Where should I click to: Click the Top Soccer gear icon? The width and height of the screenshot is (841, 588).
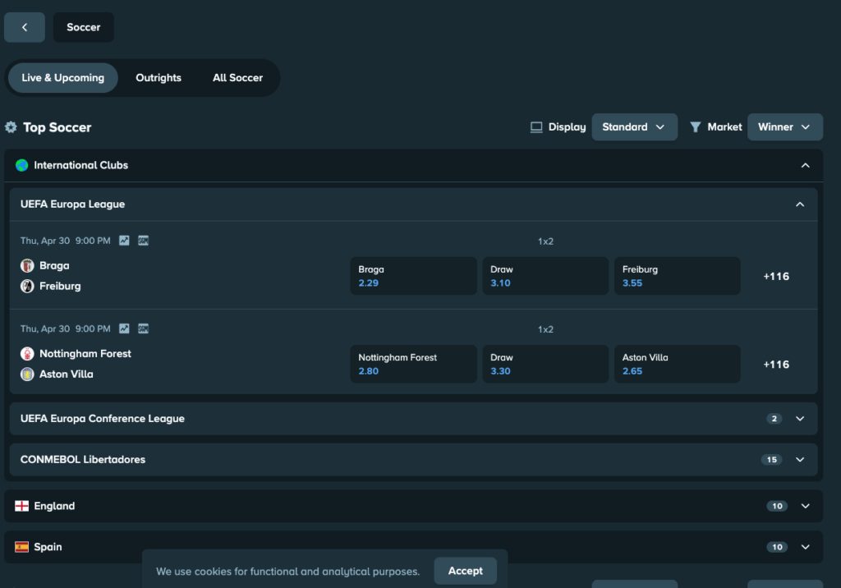[x=11, y=127]
